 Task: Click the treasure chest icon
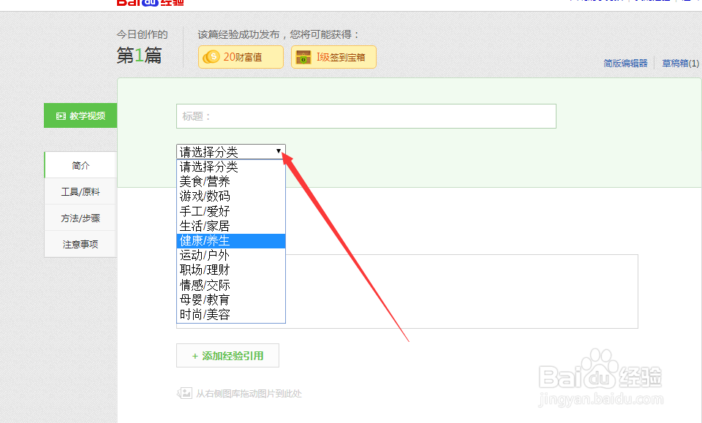(x=303, y=57)
